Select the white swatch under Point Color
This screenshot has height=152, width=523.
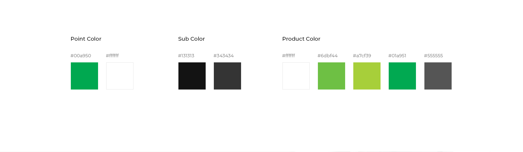(120, 76)
